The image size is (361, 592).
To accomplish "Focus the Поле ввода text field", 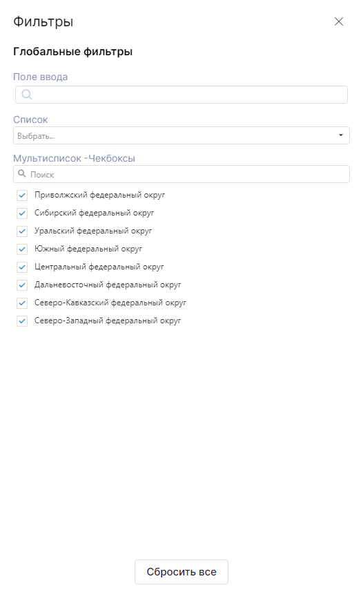I will 182,95.
